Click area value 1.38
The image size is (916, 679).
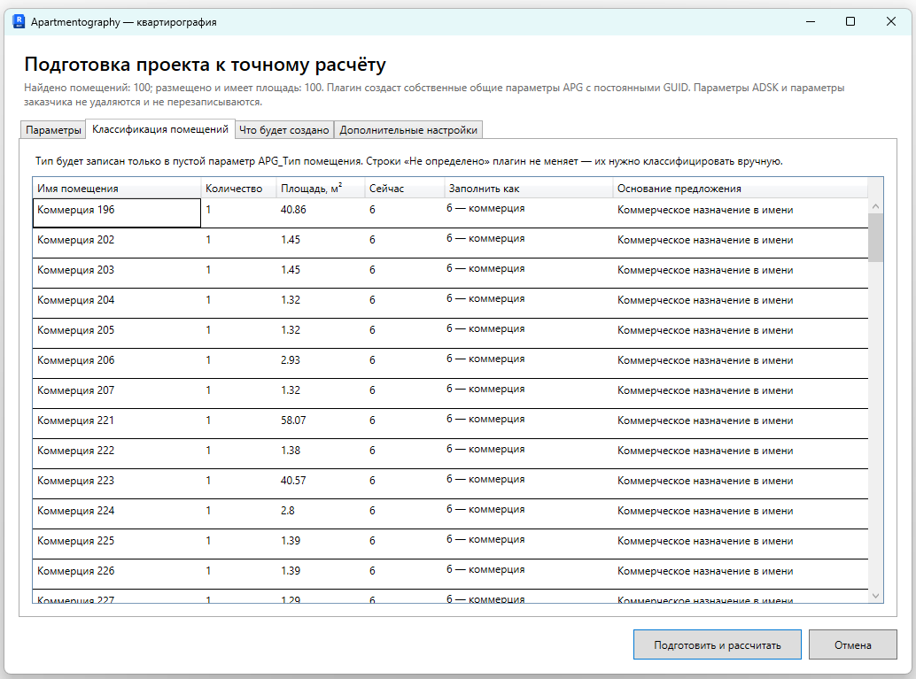(x=291, y=451)
